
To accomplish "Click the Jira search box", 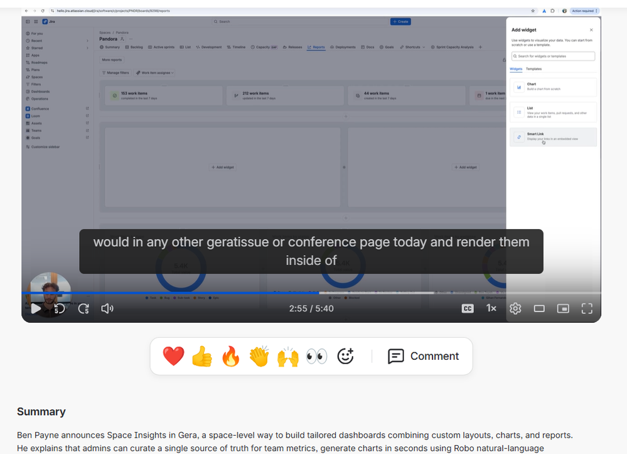I will point(299,21).
